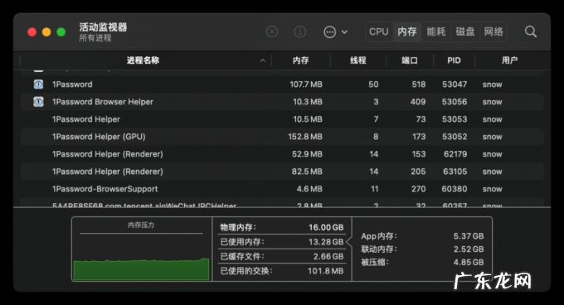Select the 1Password Browser Helper row

click(282, 102)
